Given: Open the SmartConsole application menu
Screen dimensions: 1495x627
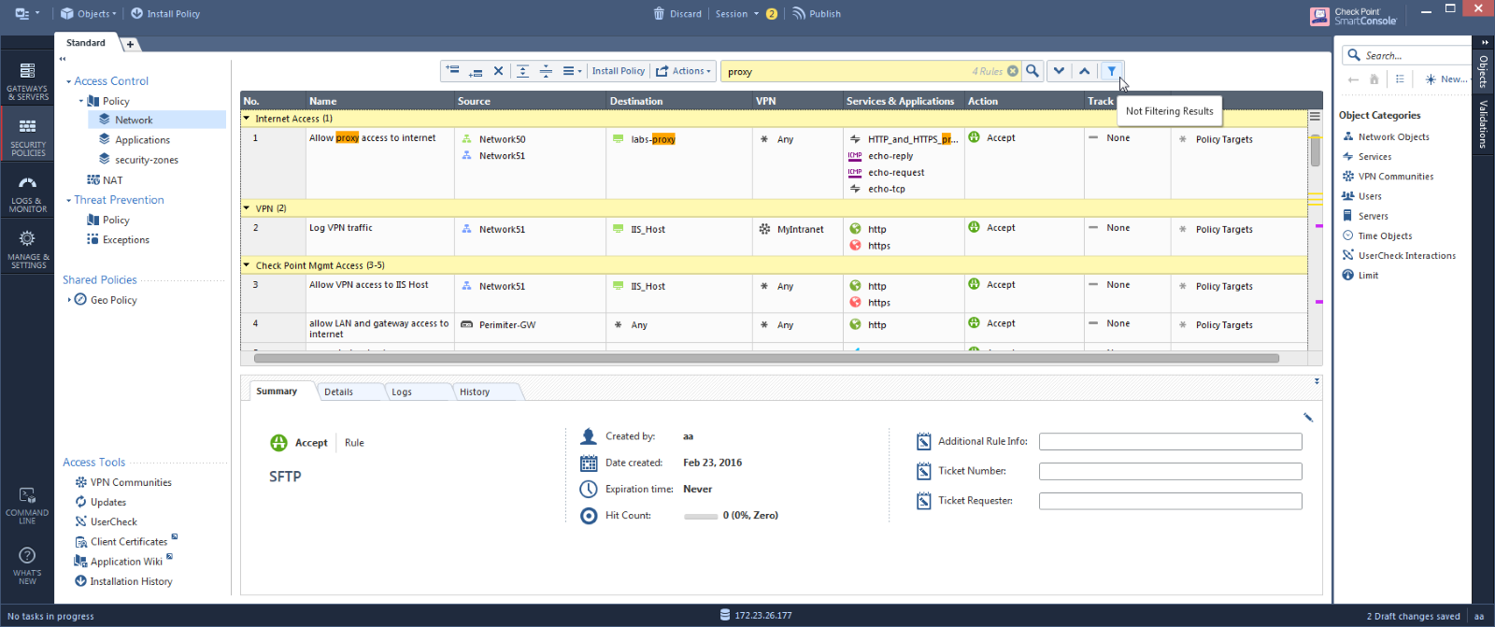Looking at the screenshot, I should 27,14.
